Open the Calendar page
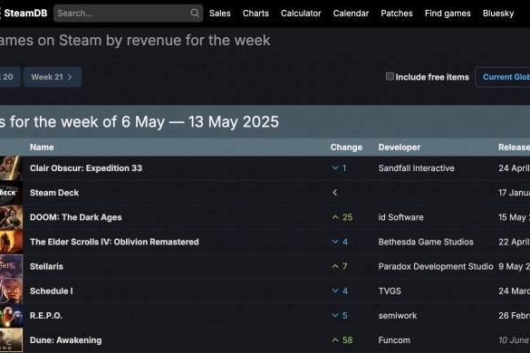Image resolution: width=530 pixels, height=353 pixels. (351, 14)
